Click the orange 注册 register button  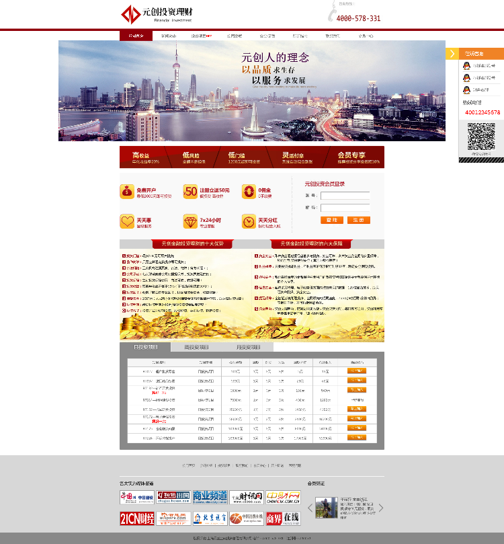pyautogui.click(x=359, y=220)
